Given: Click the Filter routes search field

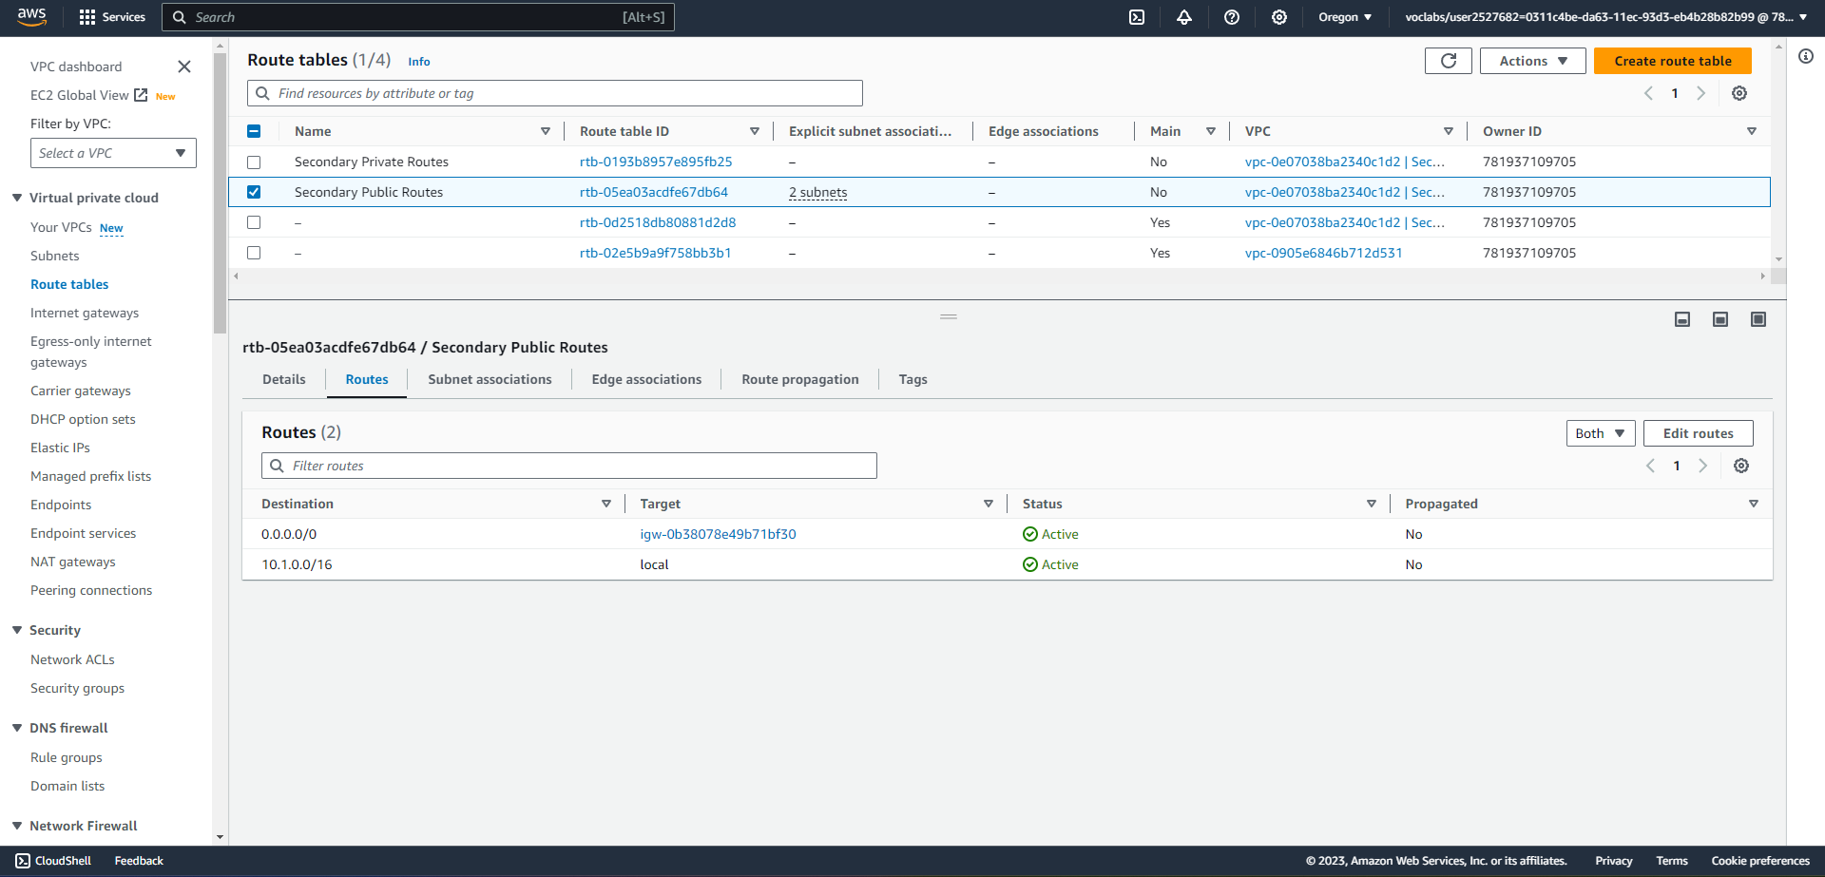Looking at the screenshot, I should point(568,466).
